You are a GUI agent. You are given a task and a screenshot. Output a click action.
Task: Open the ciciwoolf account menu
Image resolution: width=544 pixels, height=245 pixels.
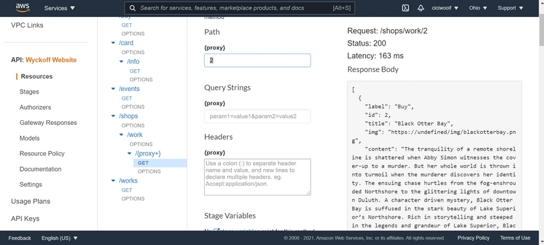[445, 8]
